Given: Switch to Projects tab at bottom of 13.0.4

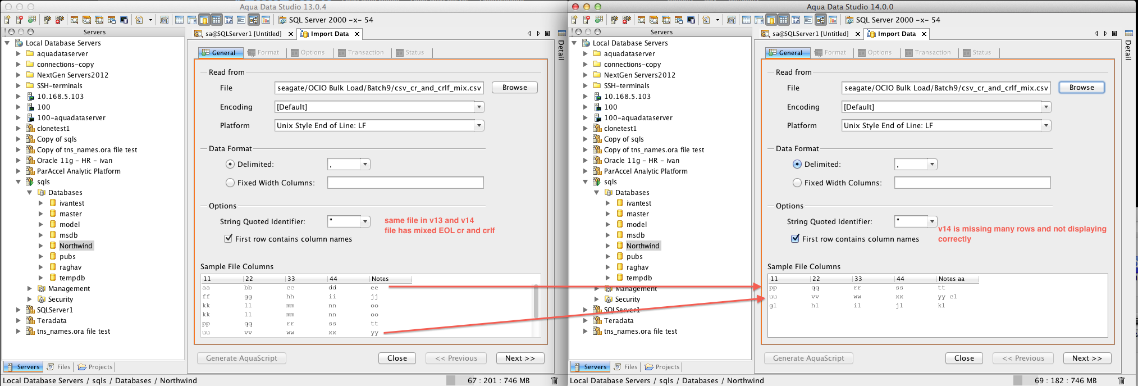Looking at the screenshot, I should coord(95,367).
